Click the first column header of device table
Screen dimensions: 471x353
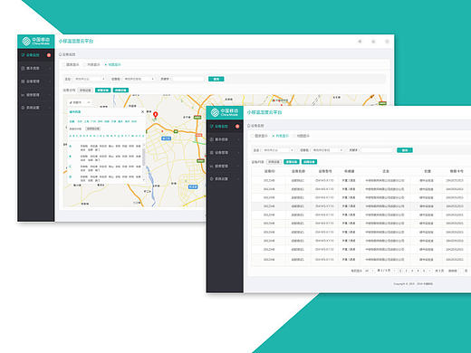pos(270,171)
